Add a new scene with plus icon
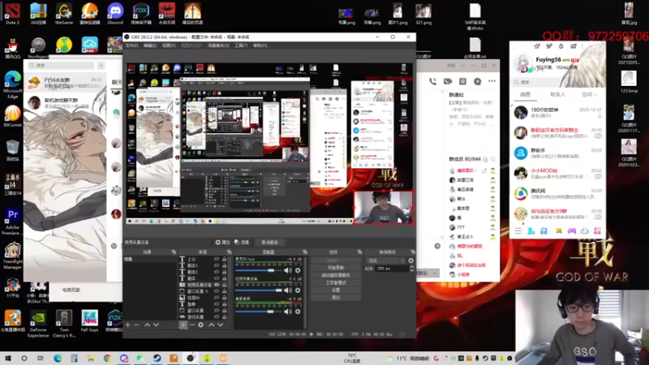This screenshot has height=365, width=649. [x=128, y=325]
